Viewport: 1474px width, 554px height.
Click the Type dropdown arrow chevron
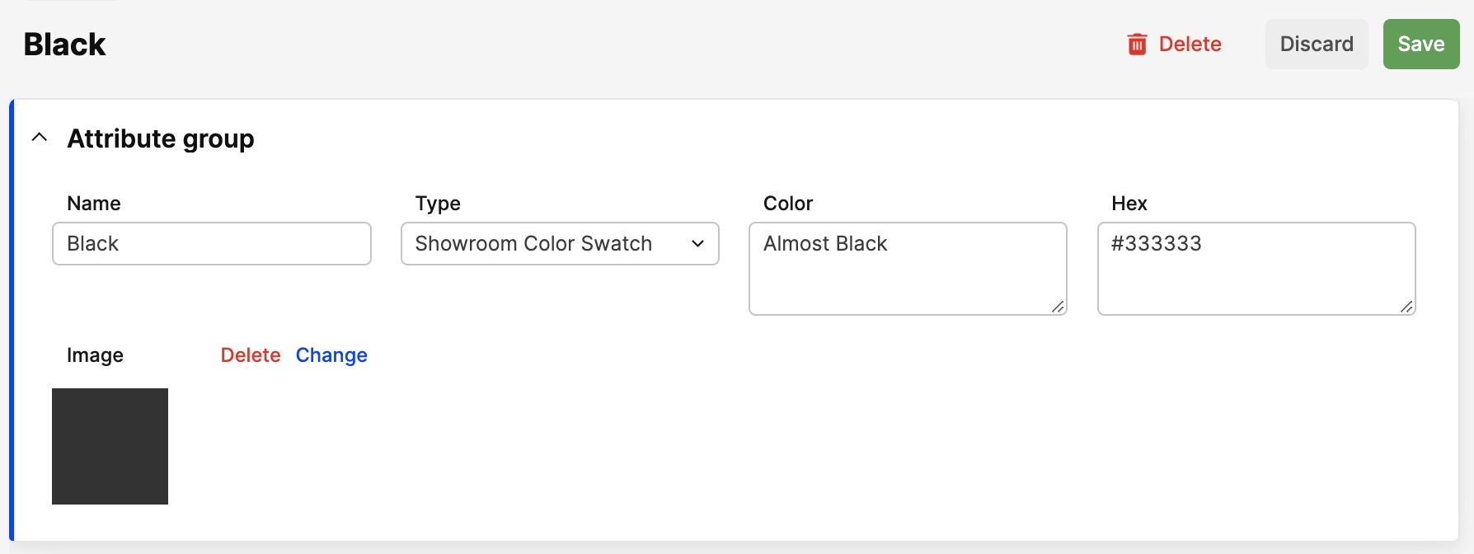tap(697, 243)
